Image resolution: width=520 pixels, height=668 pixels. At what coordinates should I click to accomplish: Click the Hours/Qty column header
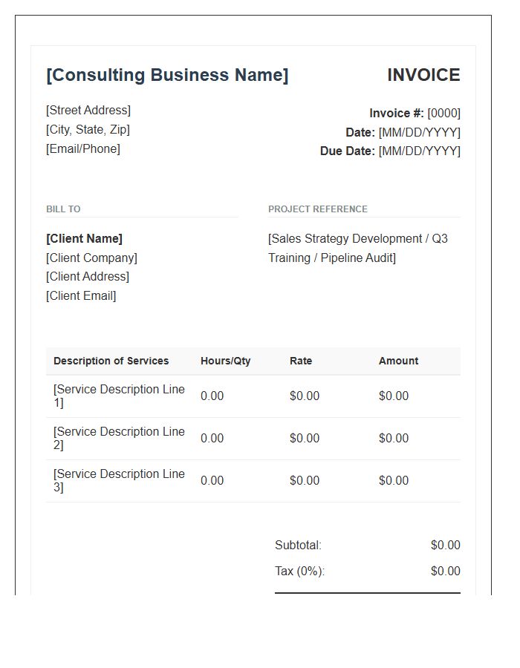(226, 361)
